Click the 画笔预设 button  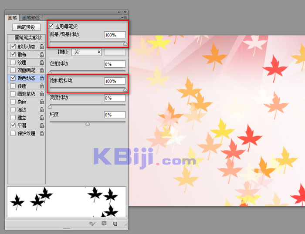click(x=26, y=27)
